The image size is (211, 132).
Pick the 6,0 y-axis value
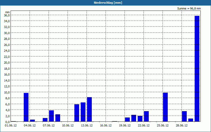click(7, 104)
